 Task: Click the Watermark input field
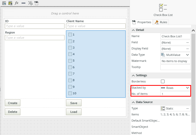pos(175,61)
